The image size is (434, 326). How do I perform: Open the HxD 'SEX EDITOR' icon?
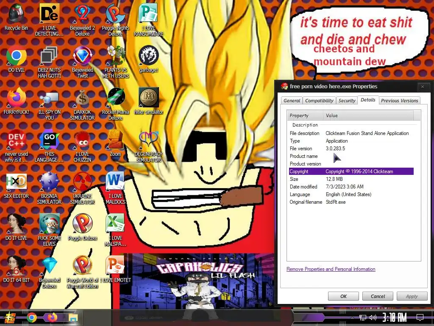click(17, 185)
